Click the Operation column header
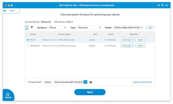The image size is (173, 104). tap(134, 34)
